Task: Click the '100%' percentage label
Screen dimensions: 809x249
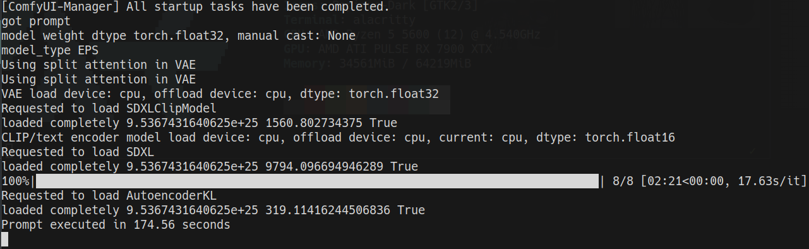Action: point(15,181)
